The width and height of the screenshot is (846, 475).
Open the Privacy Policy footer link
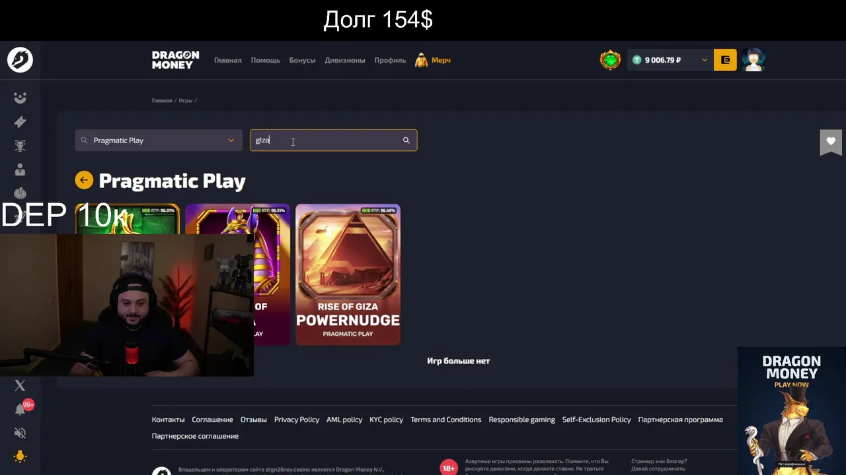(x=296, y=420)
